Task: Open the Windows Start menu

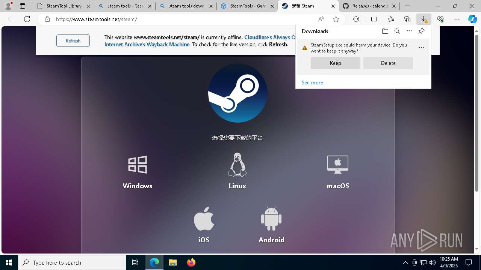Action: point(9,262)
